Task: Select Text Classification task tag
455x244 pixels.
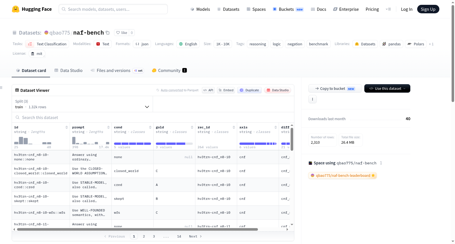Action: coord(47,44)
